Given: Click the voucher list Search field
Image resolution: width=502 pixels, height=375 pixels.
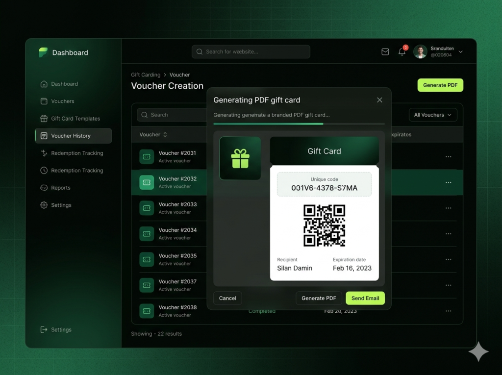Looking at the screenshot, I should coord(172,115).
